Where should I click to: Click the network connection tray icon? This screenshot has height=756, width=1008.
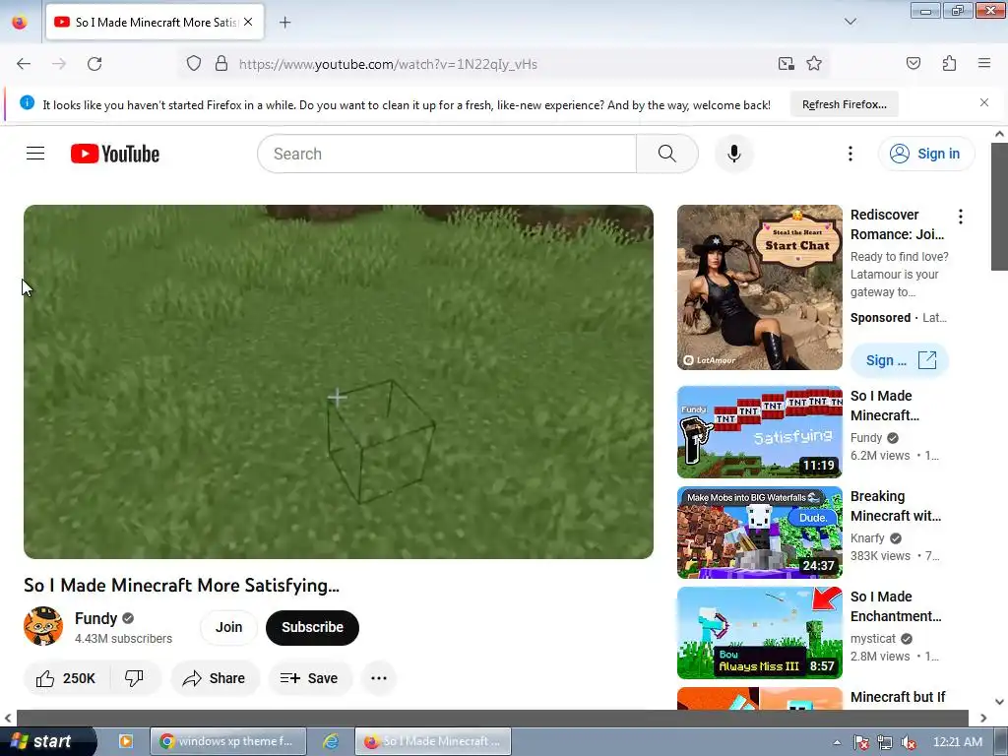pyautogui.click(x=885, y=742)
